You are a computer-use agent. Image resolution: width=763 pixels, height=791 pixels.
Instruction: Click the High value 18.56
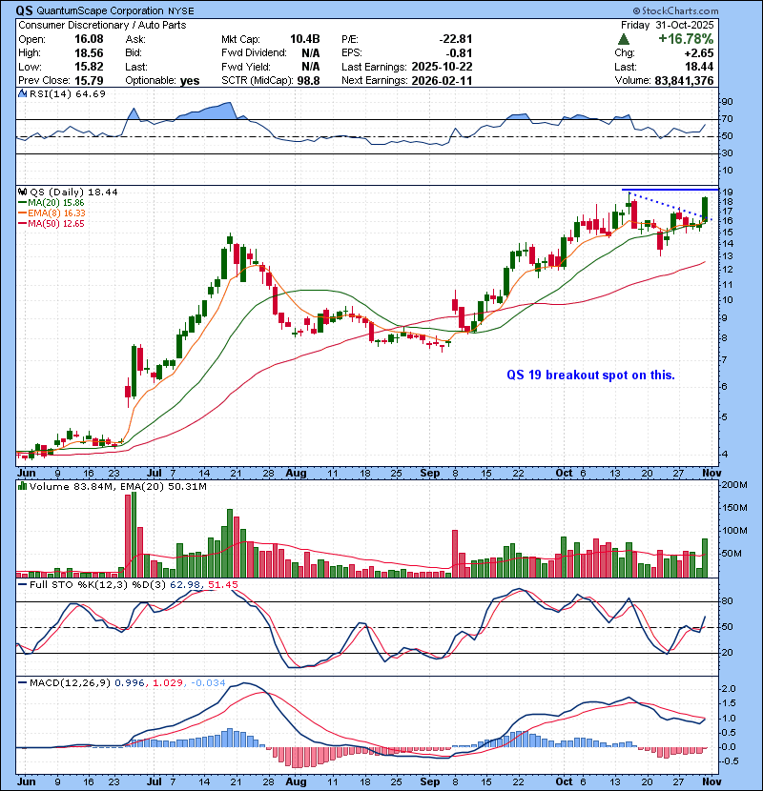click(89, 53)
